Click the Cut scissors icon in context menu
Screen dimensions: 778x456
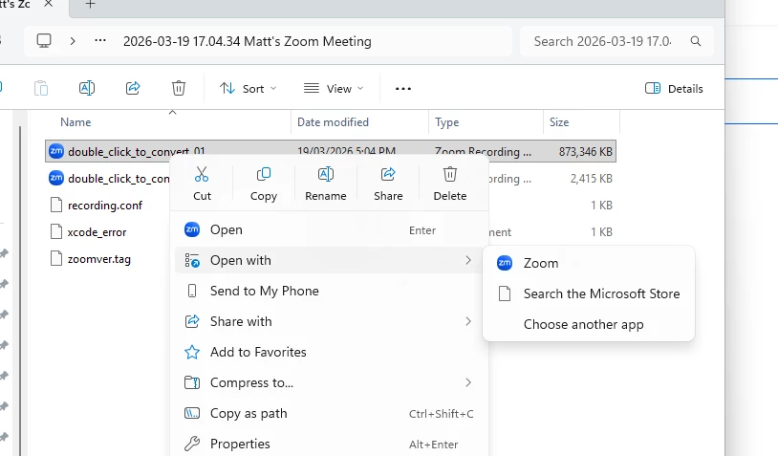coord(202,174)
